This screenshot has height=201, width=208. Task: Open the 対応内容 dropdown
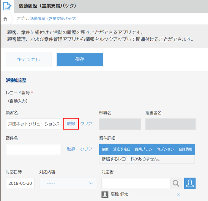(68, 183)
